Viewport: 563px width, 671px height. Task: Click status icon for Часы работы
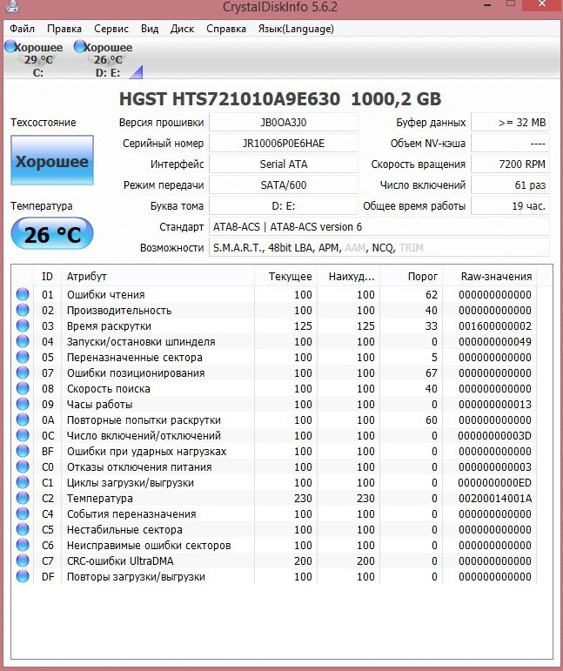click(x=23, y=404)
